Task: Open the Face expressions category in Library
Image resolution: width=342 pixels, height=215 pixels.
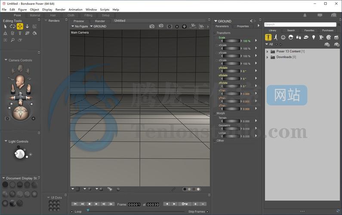Action: click(x=283, y=37)
